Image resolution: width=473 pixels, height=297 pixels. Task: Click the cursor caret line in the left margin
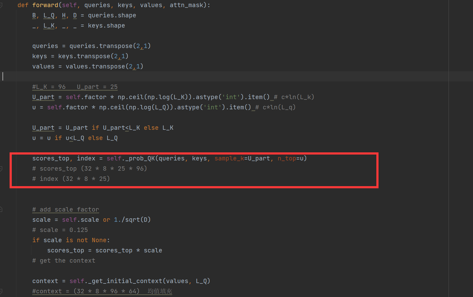[x=2, y=76]
